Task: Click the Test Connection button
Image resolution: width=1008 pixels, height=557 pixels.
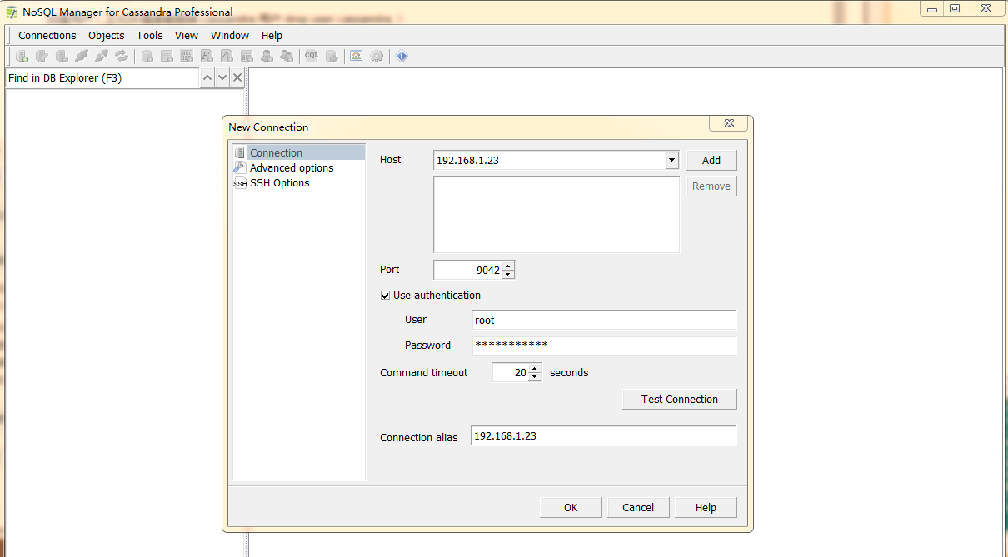Action: click(679, 400)
